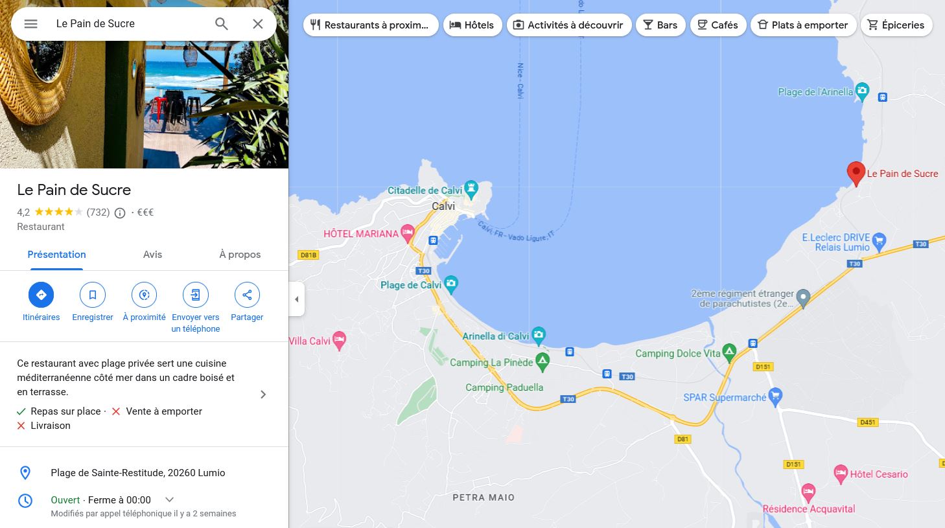945x528 pixels.
Task: Share the place via the Partager icon
Action: point(247,295)
